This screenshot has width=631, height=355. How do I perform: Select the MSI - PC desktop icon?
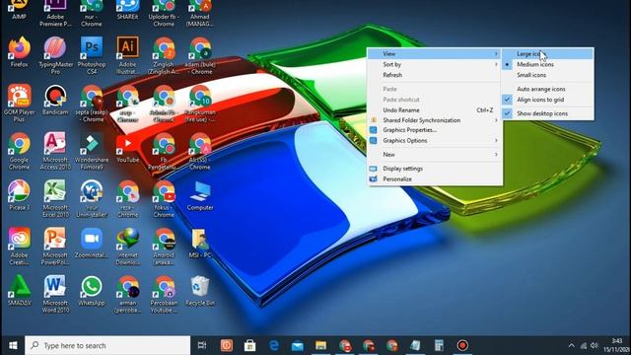click(200, 244)
